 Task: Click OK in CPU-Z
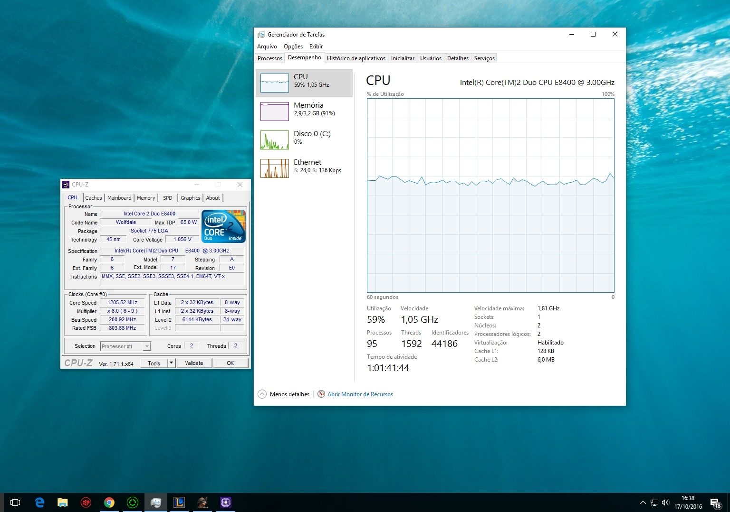pyautogui.click(x=230, y=363)
